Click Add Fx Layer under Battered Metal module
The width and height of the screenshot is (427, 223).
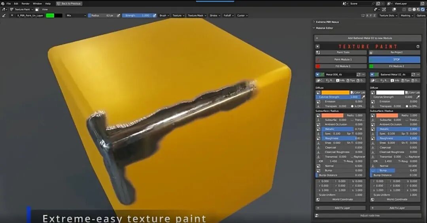tap(395, 208)
